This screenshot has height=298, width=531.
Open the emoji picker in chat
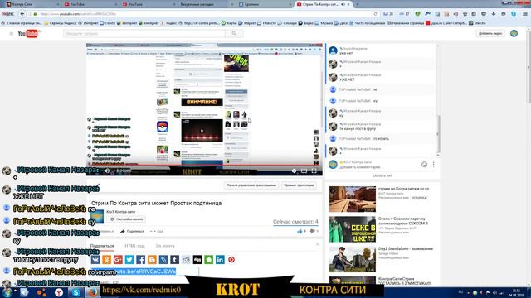click(x=424, y=165)
